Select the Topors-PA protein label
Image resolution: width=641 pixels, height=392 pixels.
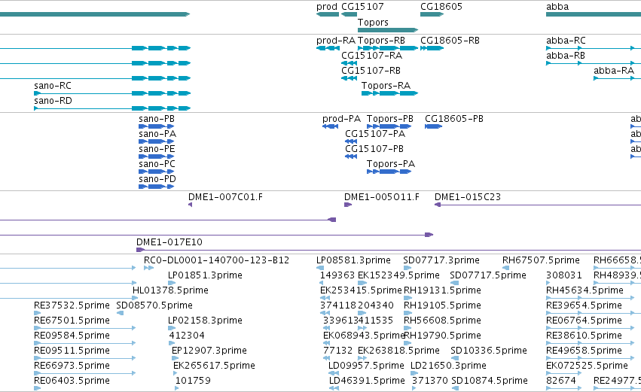[x=390, y=165]
